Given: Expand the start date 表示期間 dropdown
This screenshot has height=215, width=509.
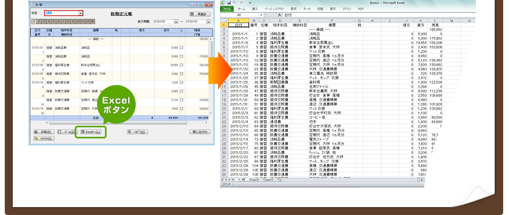Looking at the screenshot, I should (177, 22).
